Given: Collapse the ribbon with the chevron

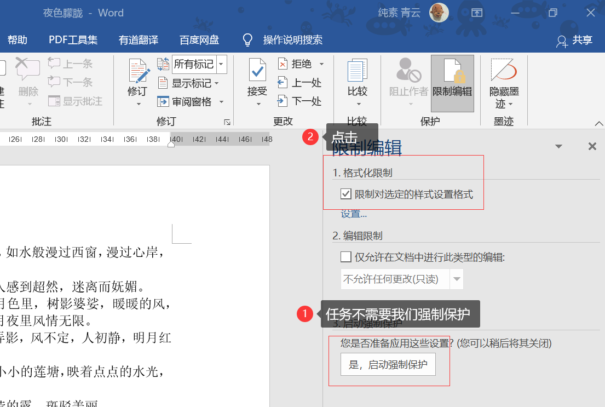Looking at the screenshot, I should 599,124.
